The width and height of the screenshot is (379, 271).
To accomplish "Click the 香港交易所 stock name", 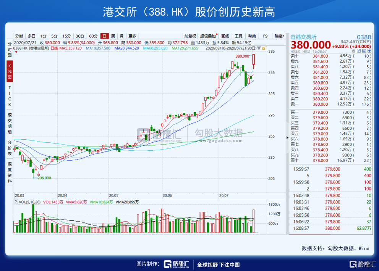I will [303, 37].
